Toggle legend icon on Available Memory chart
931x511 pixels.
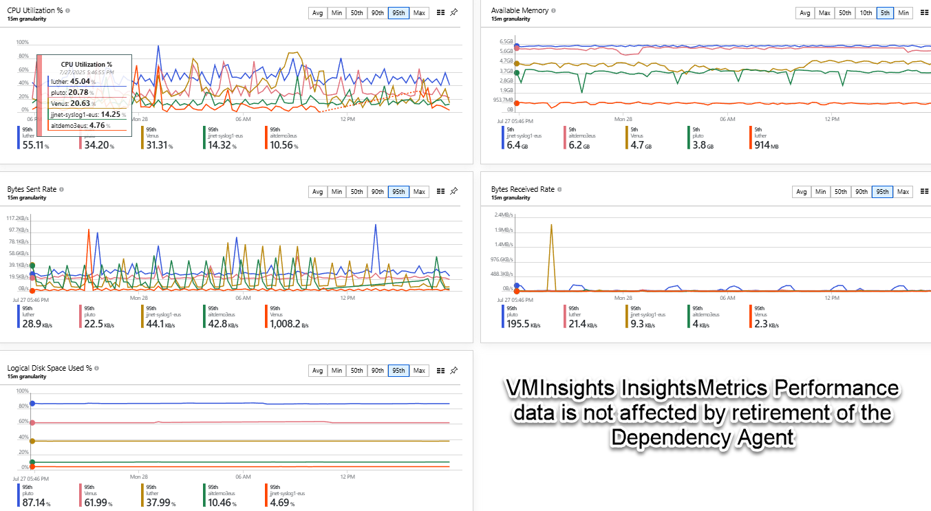[924, 13]
